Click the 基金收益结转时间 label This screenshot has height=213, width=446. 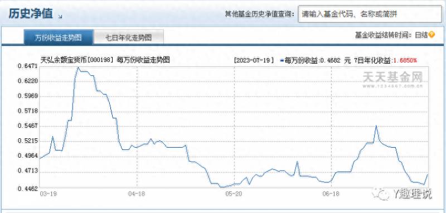384,35
